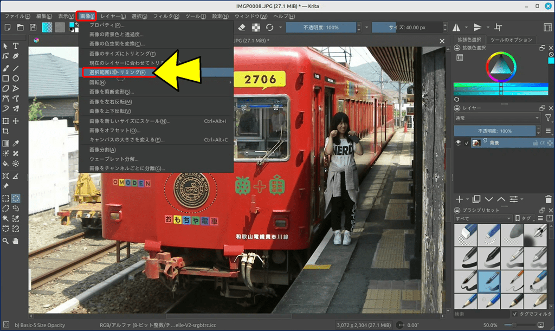Select the Crop tool

(5, 131)
